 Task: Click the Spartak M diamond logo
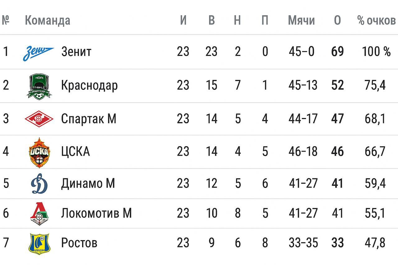39,119
